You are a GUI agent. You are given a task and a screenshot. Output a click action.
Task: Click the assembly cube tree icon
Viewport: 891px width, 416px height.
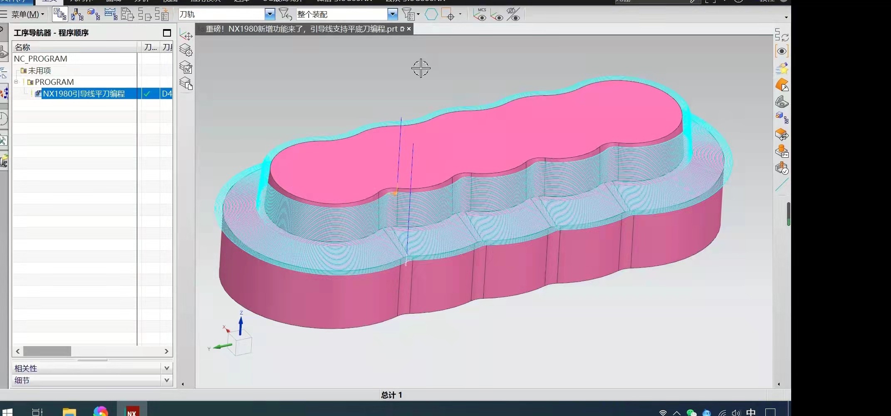click(782, 118)
